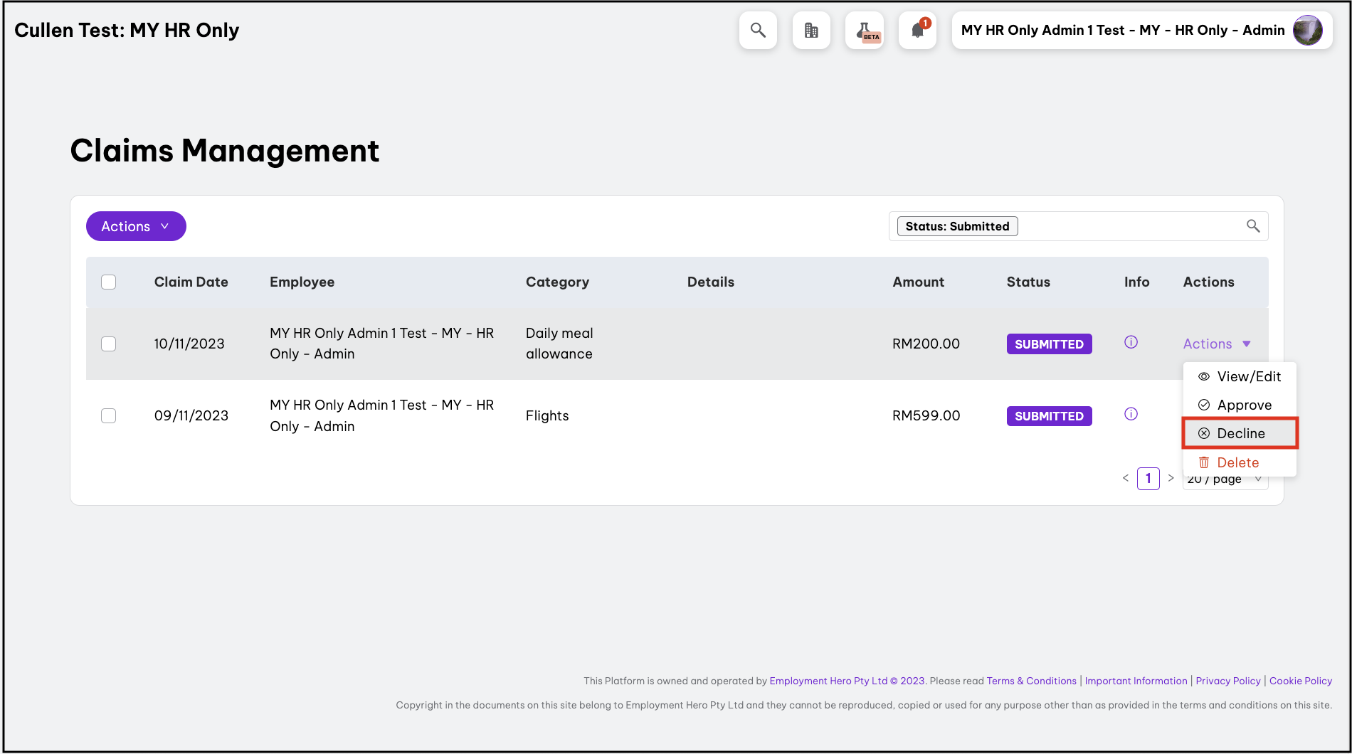
Task: Open the Privacy Policy footer link
Action: (x=1227, y=681)
